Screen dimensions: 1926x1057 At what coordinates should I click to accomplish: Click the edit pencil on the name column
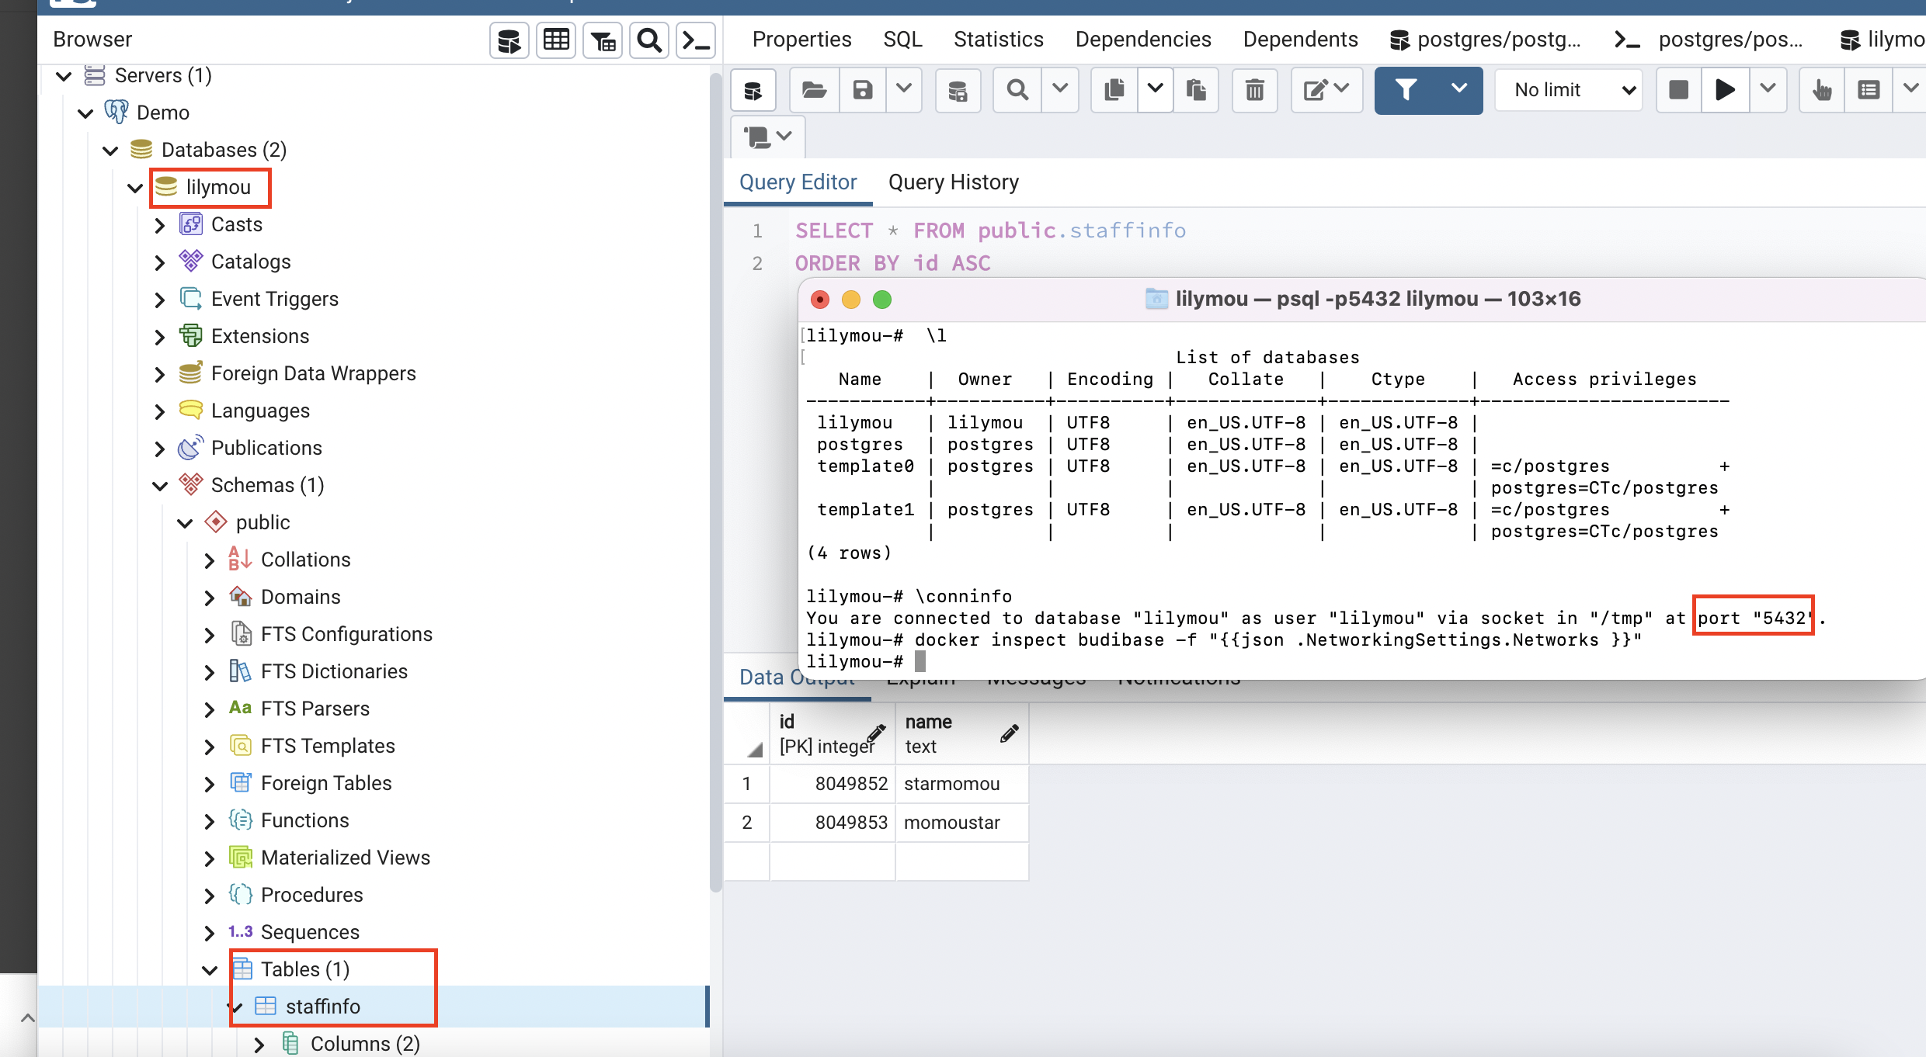click(x=1010, y=733)
